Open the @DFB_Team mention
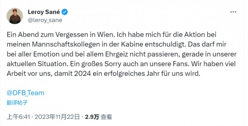248x126 pixels. (25, 93)
